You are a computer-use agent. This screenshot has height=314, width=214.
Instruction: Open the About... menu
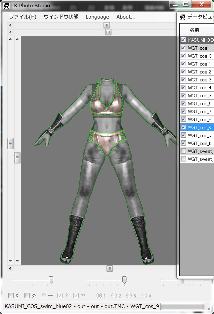126,17
